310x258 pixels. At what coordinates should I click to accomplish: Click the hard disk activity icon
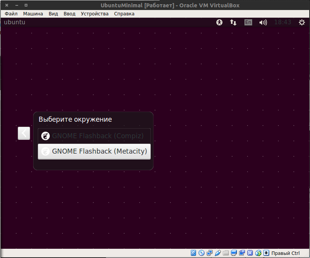[193, 253]
